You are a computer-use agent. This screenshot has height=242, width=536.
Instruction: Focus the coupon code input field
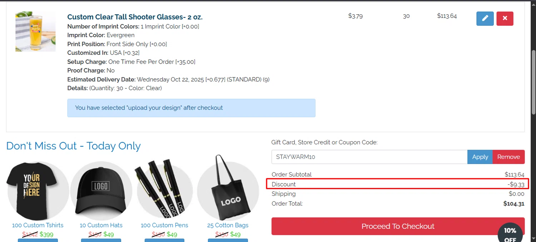click(369, 157)
